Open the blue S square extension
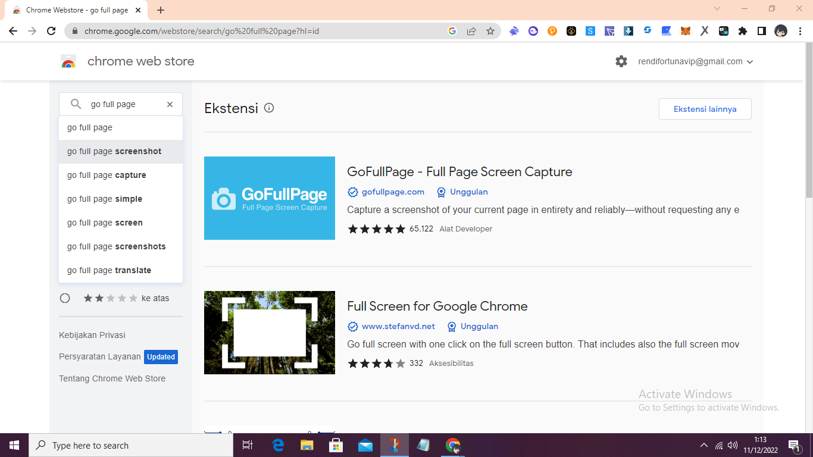Viewport: 813px width, 457px height. pos(590,31)
